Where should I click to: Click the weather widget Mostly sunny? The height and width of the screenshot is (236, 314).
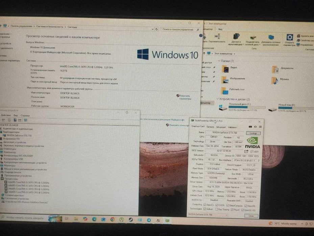(x=283, y=224)
